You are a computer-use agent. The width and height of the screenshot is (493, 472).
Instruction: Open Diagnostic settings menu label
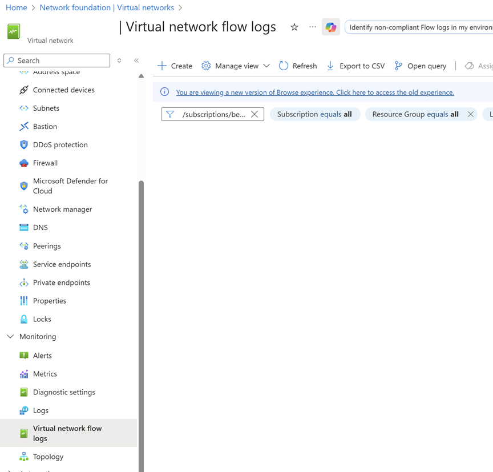point(64,392)
